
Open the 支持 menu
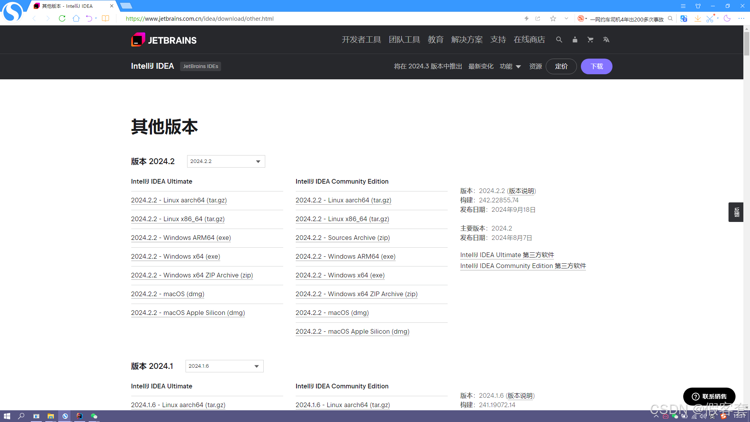[498, 40]
